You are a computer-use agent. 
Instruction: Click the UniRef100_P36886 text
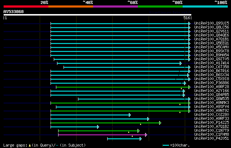tap(212, 83)
